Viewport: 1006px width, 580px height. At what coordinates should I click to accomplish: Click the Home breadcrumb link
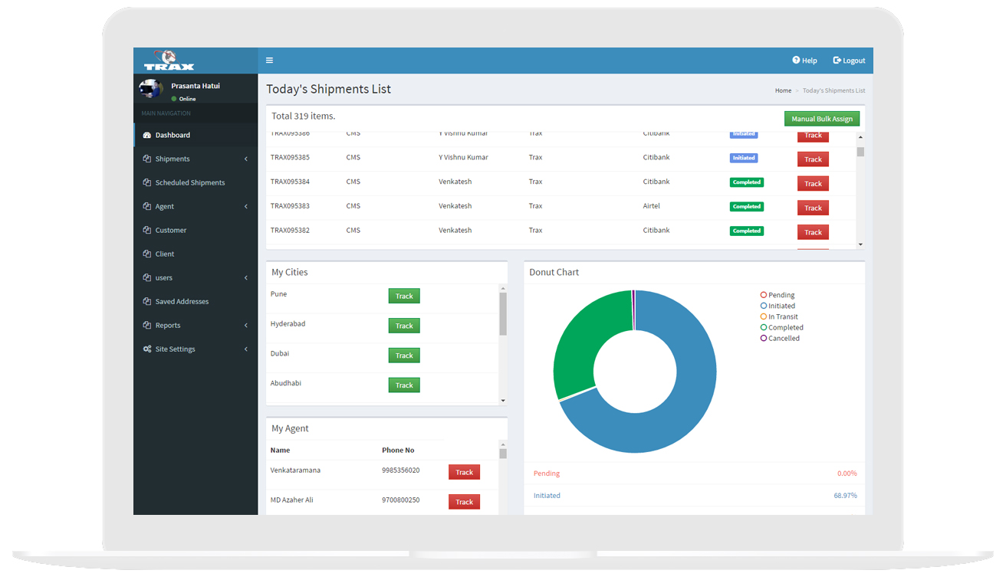pyautogui.click(x=783, y=90)
